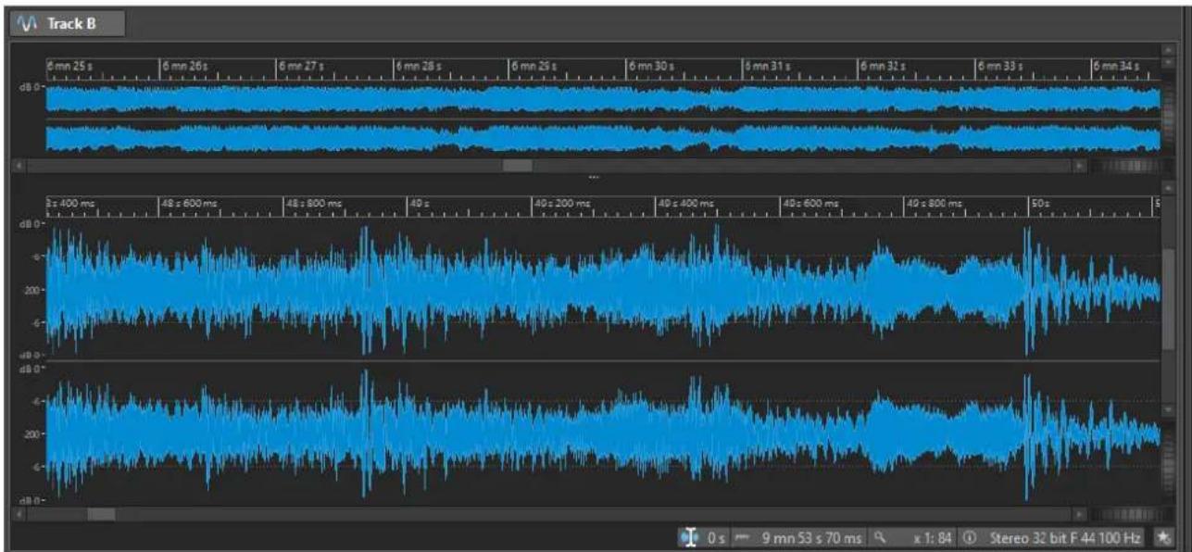The height and width of the screenshot is (552, 1192).
Task: Click the lower channel waveform in overview
Action: pos(603,138)
